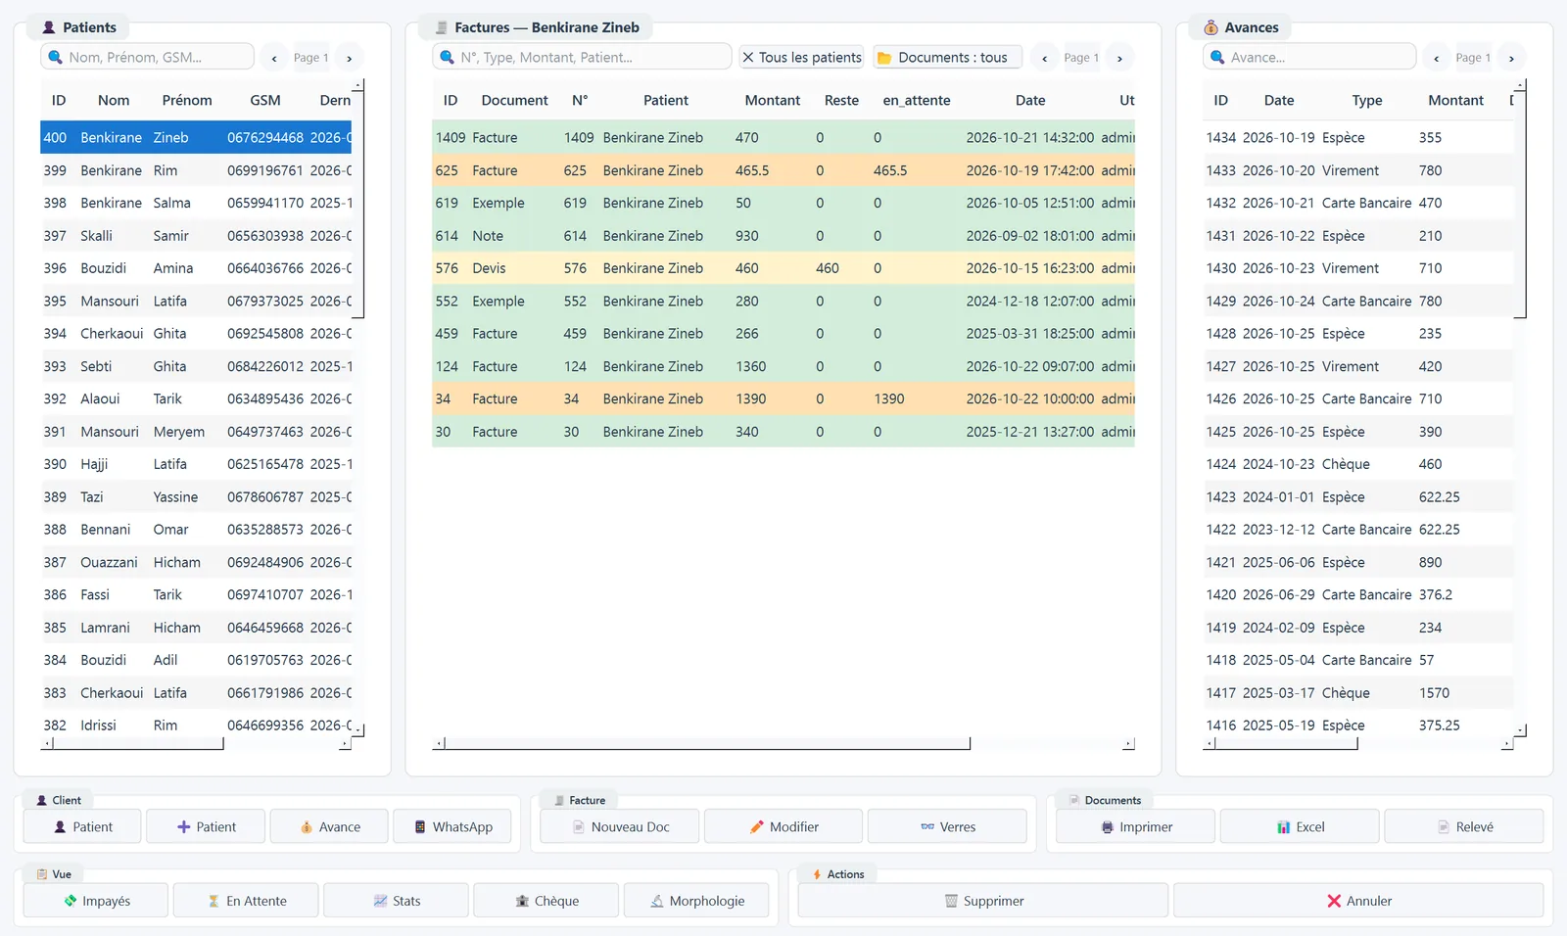This screenshot has height=936, width=1567.
Task: Focus the factures search field
Action: click(x=582, y=57)
